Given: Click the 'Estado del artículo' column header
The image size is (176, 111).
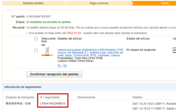Looking at the screenshot, I should 138,39.
